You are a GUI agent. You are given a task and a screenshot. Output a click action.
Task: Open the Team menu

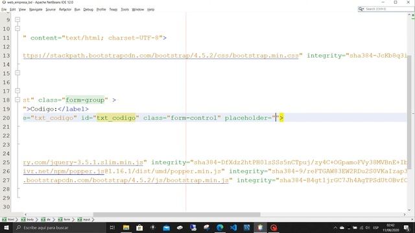click(113, 10)
